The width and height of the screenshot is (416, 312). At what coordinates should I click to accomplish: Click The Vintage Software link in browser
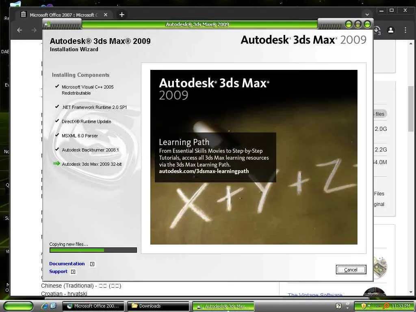315,295
